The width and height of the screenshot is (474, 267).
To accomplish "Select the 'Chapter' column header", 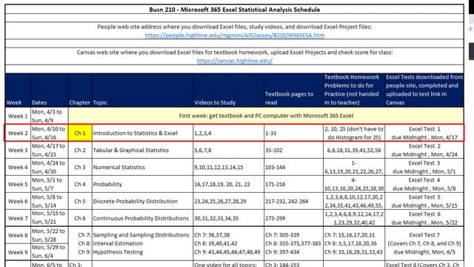I will pyautogui.click(x=80, y=90).
